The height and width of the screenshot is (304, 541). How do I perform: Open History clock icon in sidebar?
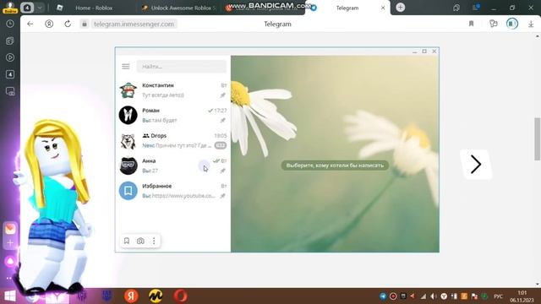(10, 24)
